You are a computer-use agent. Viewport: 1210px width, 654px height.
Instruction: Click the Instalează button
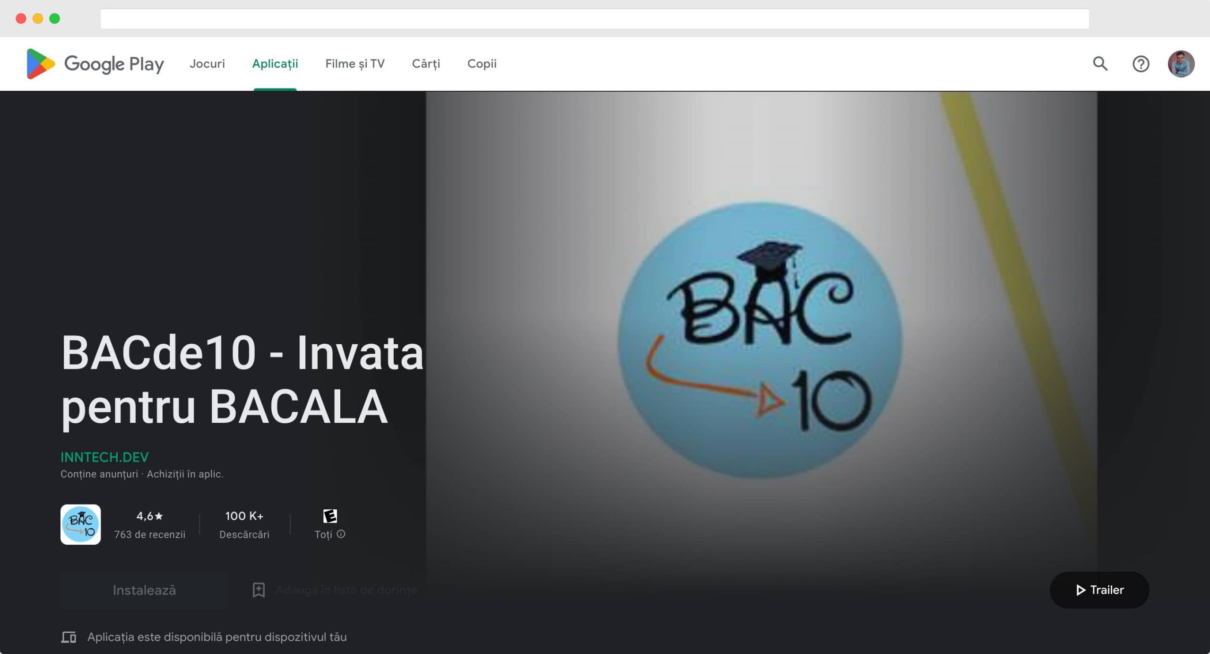144,590
